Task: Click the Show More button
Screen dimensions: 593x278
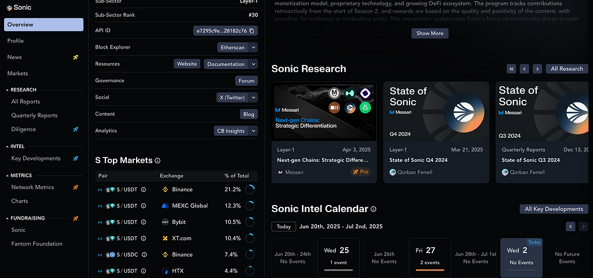Action: pos(430,33)
